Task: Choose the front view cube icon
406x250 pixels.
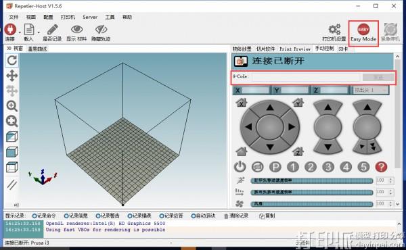Action: 12,152
